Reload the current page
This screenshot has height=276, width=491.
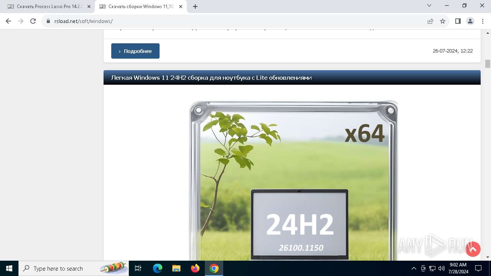(33, 21)
